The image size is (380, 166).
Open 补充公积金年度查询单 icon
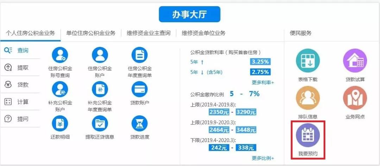point(100,89)
